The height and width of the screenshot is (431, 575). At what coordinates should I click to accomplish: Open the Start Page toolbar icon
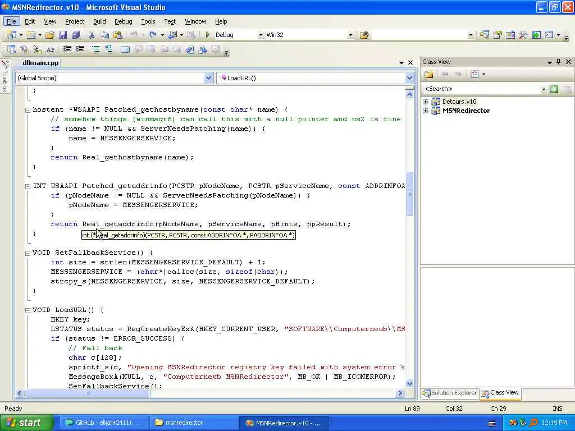tap(536, 35)
